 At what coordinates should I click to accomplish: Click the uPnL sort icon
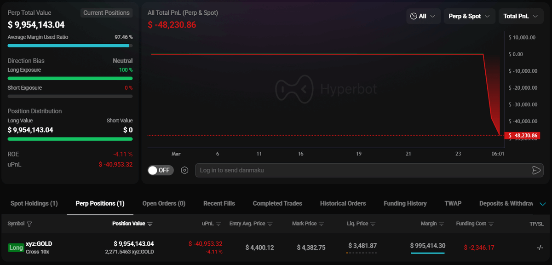(x=218, y=224)
